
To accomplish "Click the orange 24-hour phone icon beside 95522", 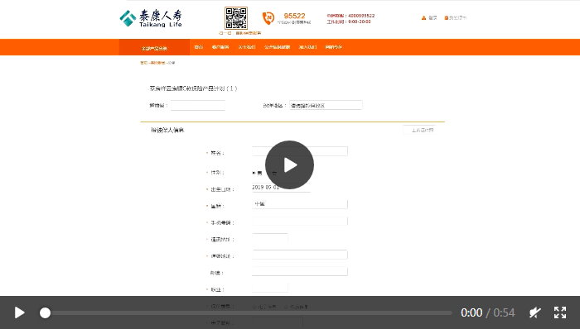I will click(268, 18).
